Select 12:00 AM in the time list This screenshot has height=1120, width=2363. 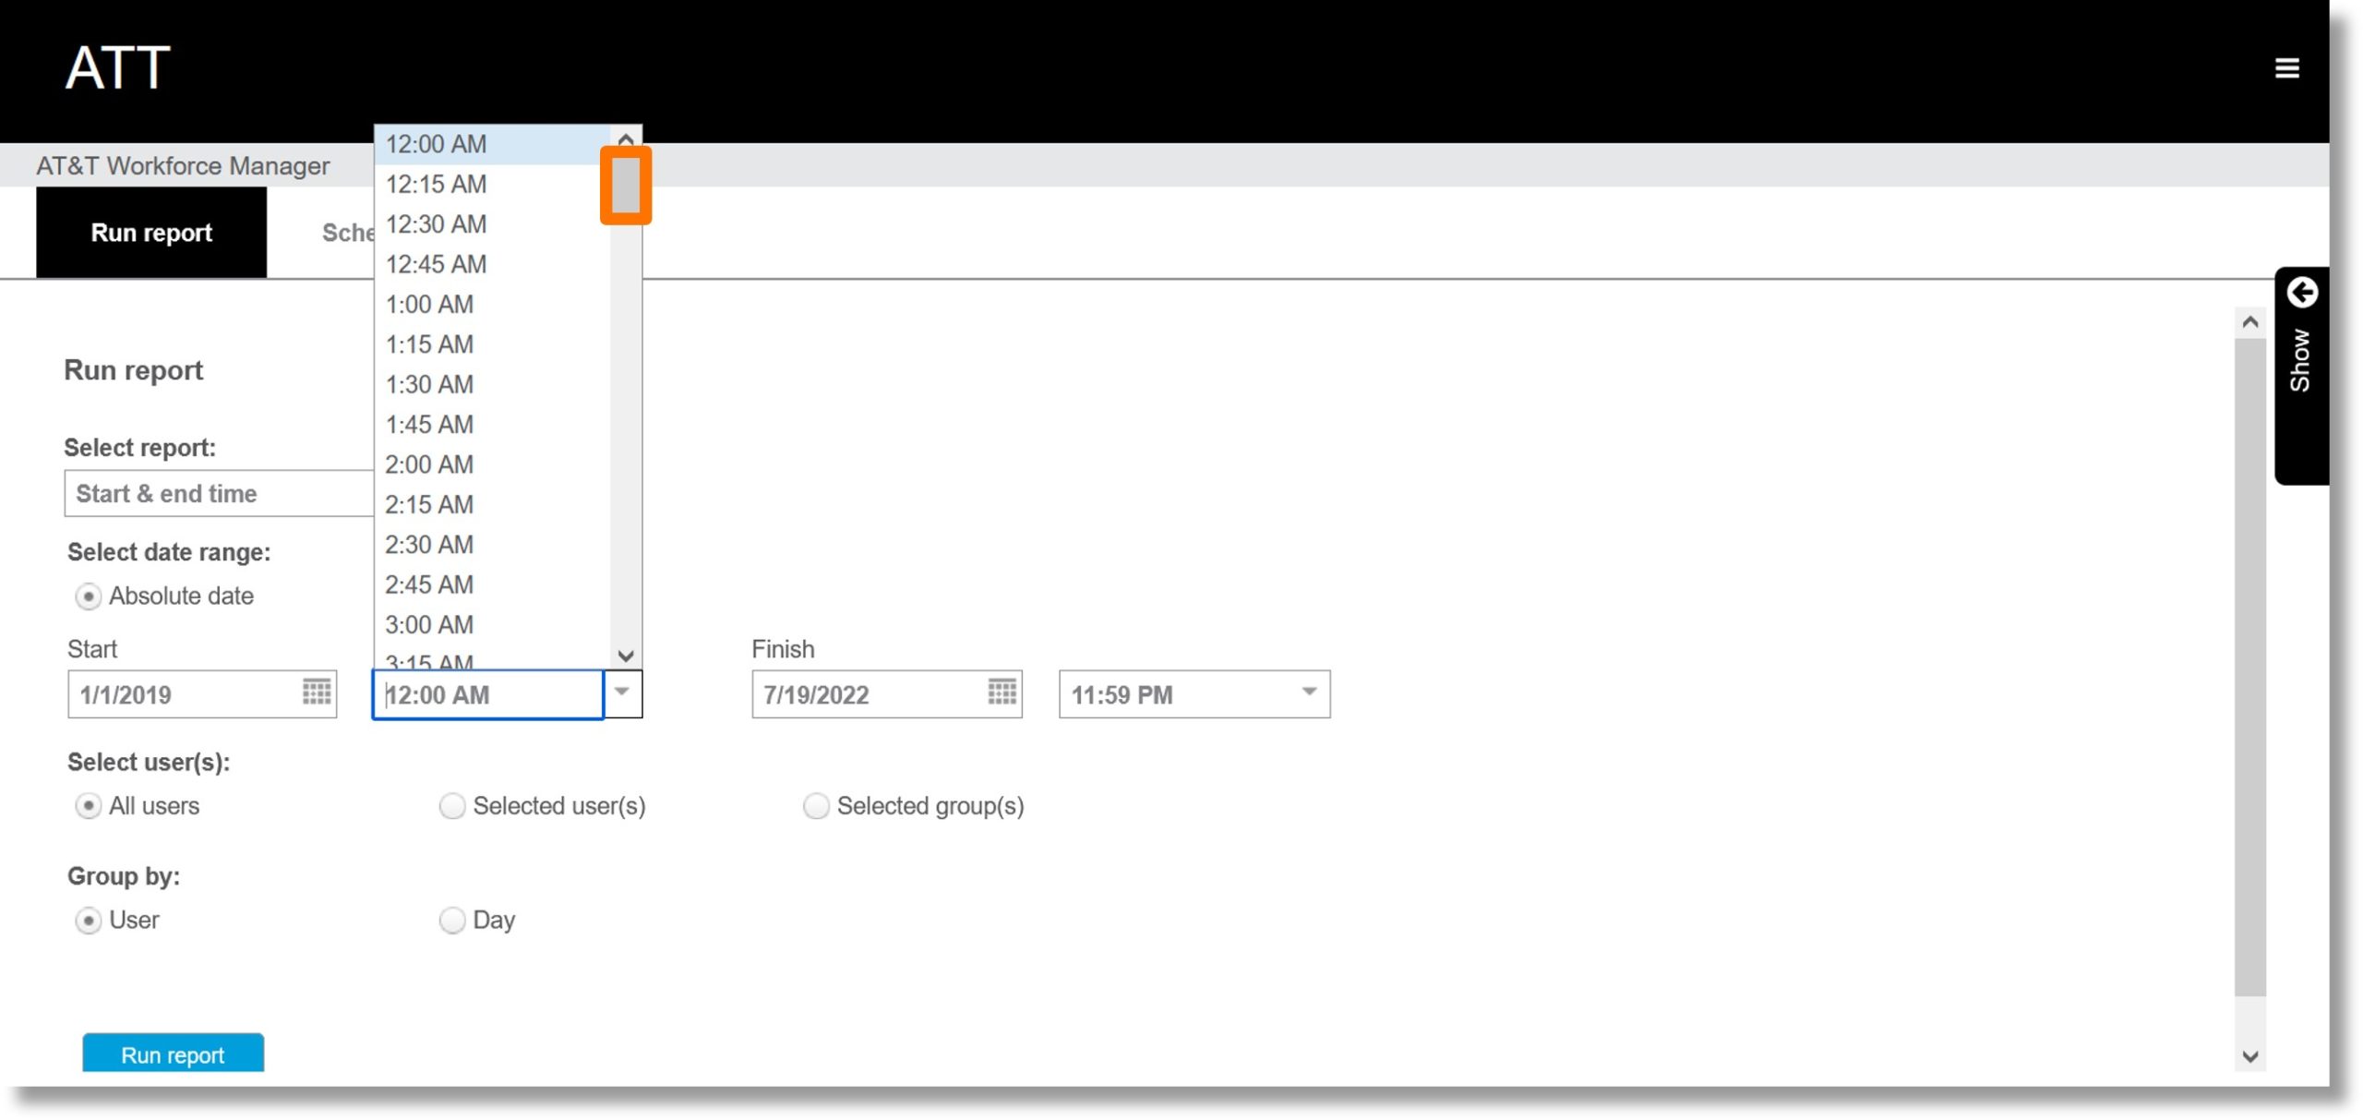pyautogui.click(x=492, y=144)
